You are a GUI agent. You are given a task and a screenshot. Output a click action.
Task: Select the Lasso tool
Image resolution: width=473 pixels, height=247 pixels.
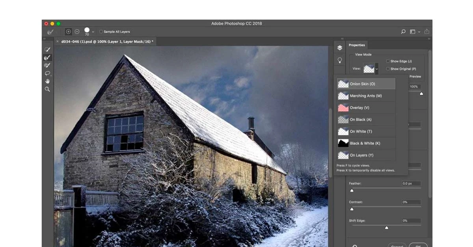(47, 73)
